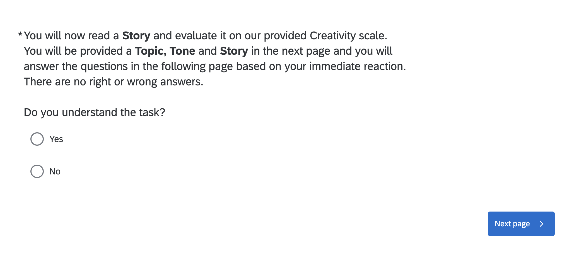Click the bold "Story" in the first line

pos(136,36)
